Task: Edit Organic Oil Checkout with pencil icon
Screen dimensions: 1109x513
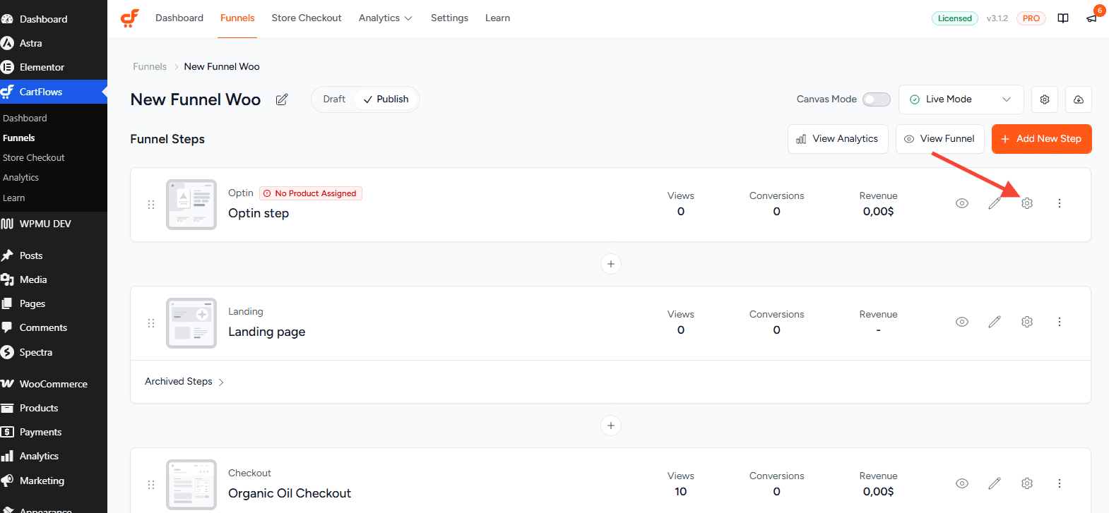Action: (995, 483)
